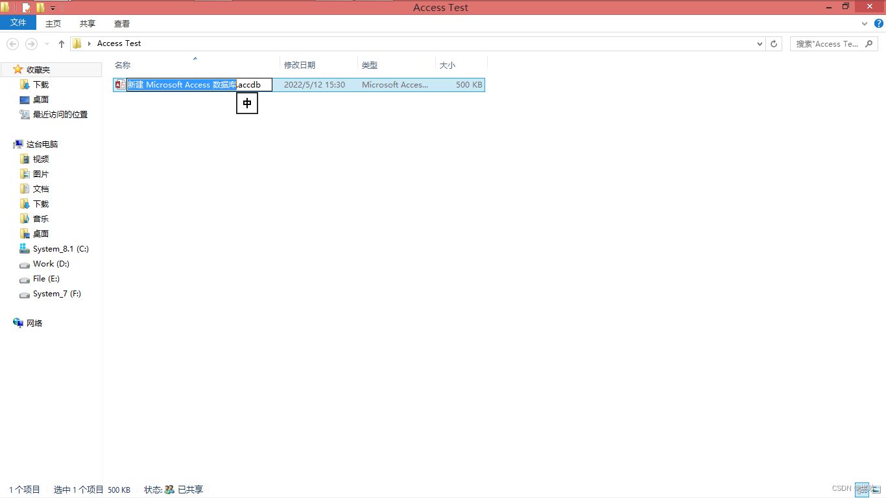The image size is (886, 498).
Task: Open the recent locations dropdown arrow
Action: (47, 44)
